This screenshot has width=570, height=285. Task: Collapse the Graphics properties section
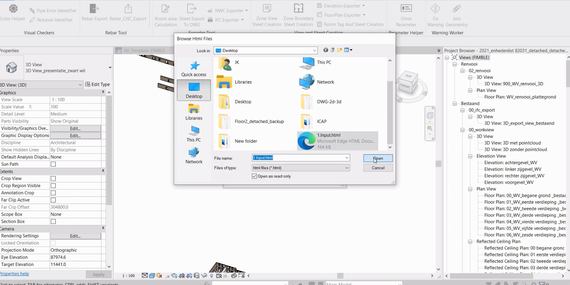pyautogui.click(x=103, y=92)
